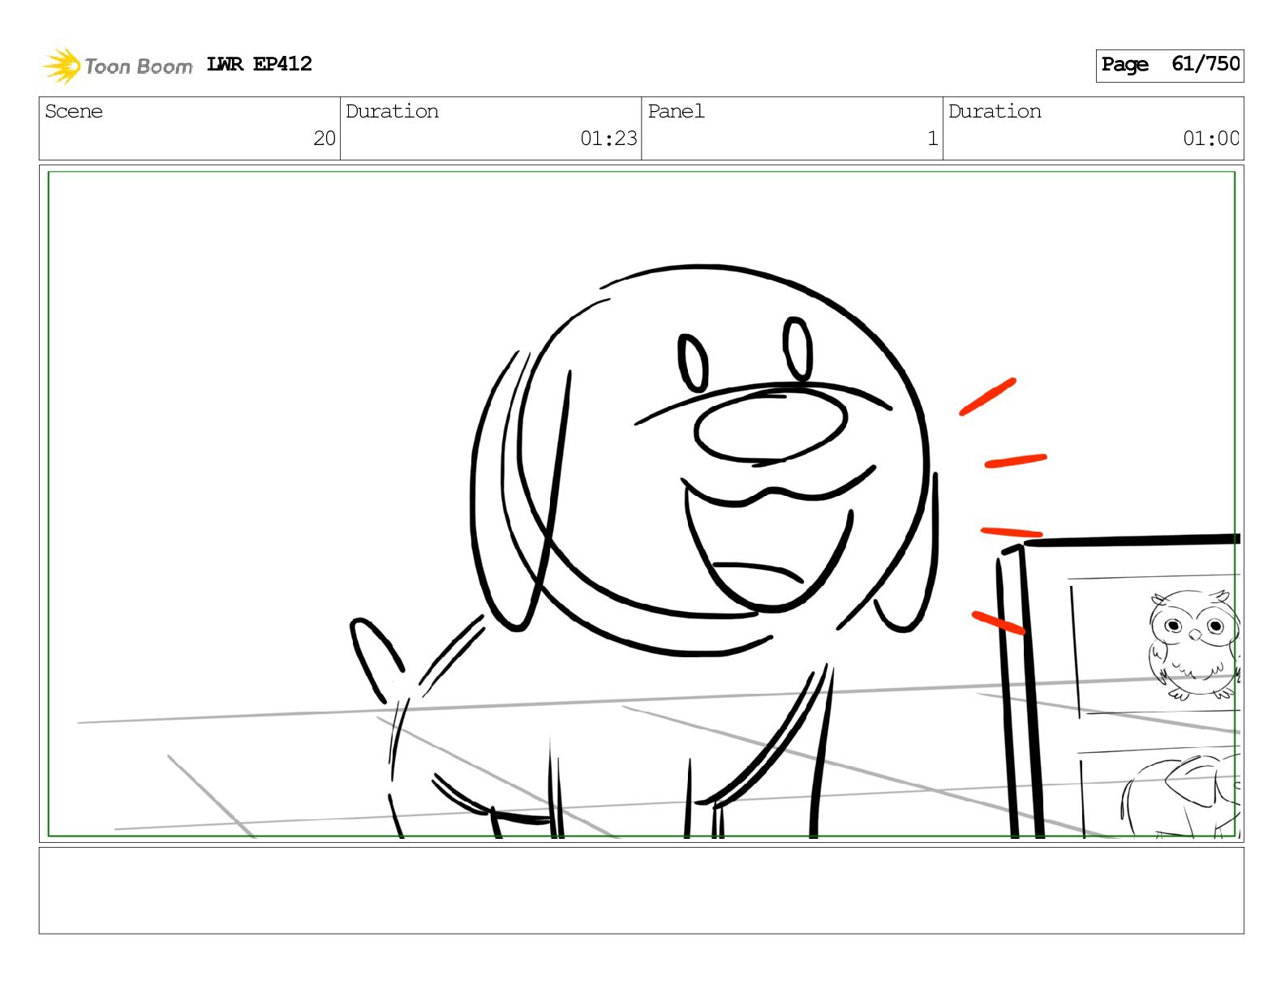1285x992 pixels.
Task: Click the empty notes box below panel
Action: click(641, 890)
